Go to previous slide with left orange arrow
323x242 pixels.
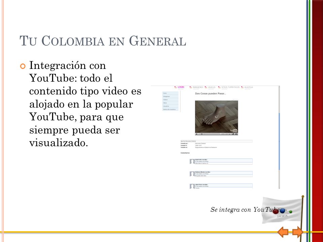283,232
